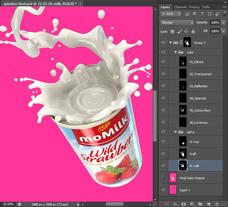Hide the 05_Subsurface layer

[163, 110]
